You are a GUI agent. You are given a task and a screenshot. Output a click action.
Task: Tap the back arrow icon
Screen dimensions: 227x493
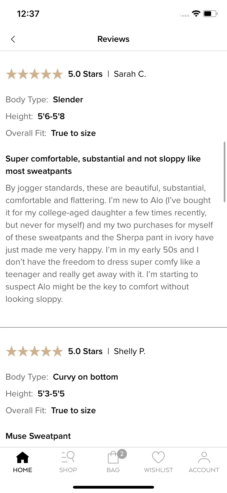click(13, 39)
